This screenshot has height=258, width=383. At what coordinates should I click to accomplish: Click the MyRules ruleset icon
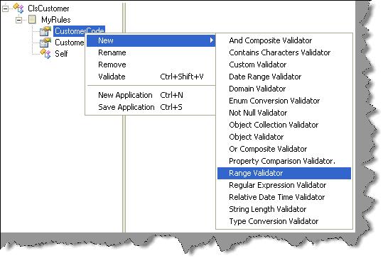coord(32,19)
